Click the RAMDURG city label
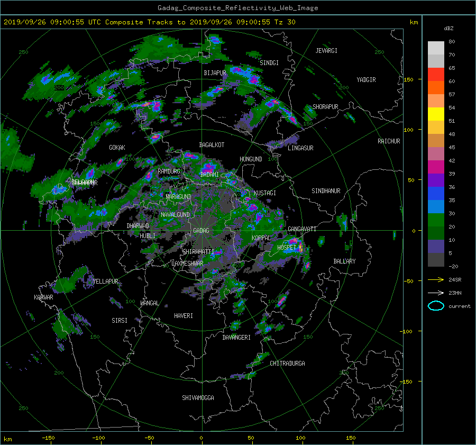This screenshot has width=476, height=445. [x=169, y=171]
